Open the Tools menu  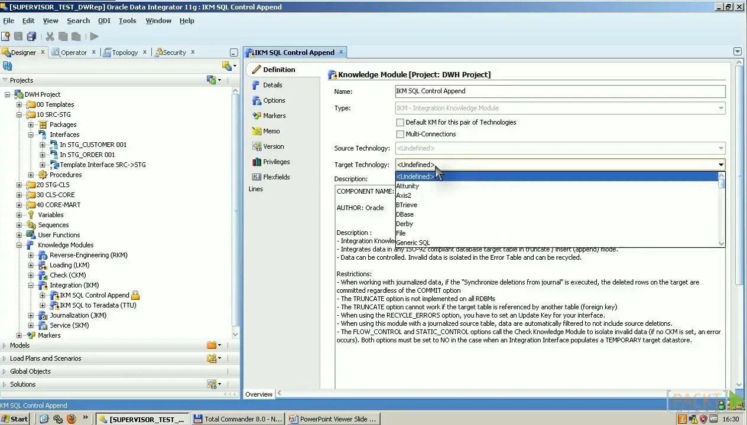click(127, 21)
